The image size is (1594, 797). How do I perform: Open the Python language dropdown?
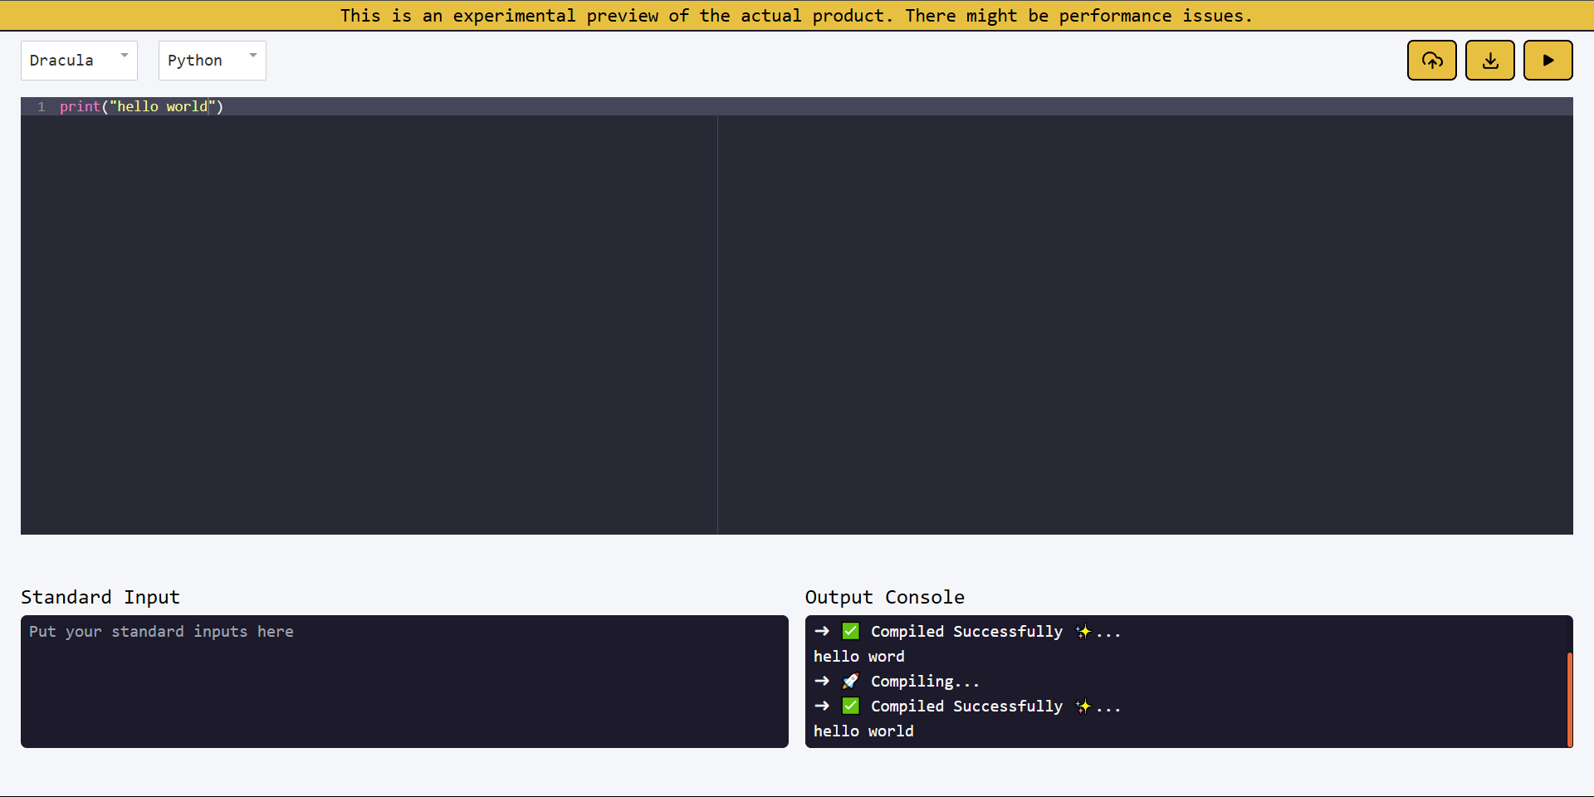(x=211, y=61)
